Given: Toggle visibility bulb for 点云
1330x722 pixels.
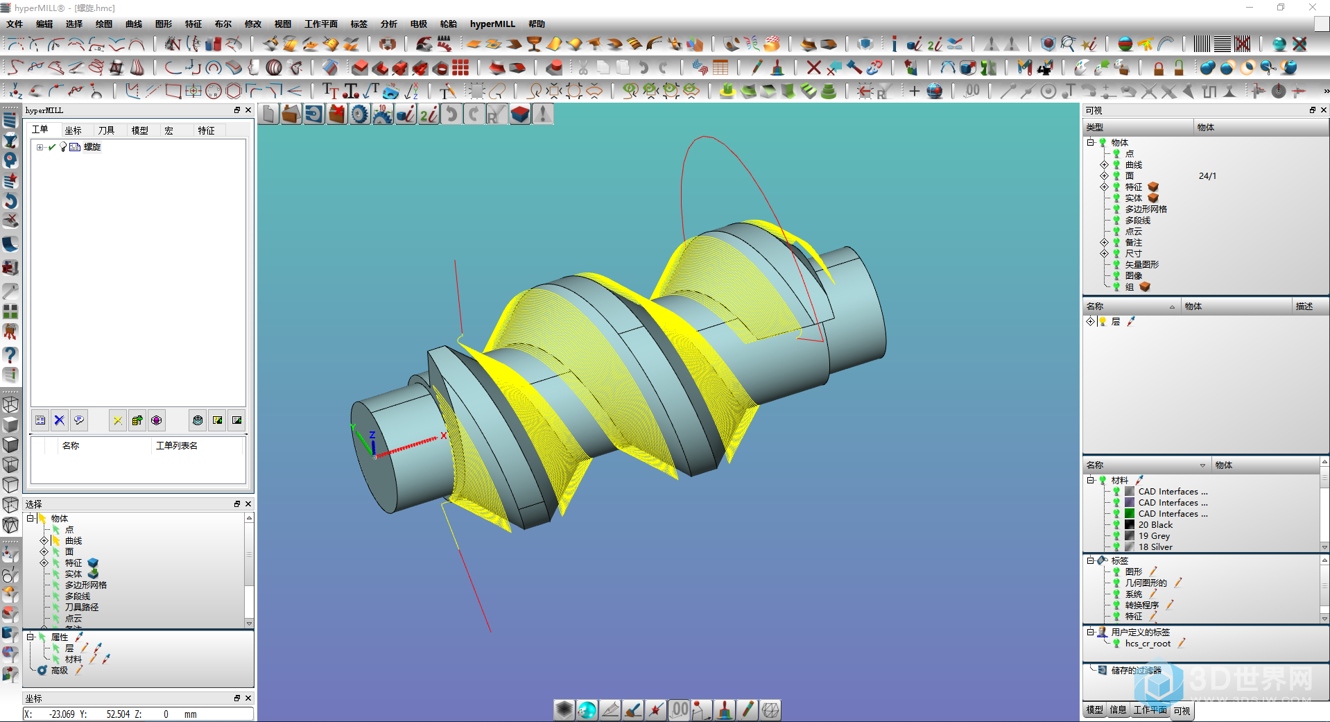Looking at the screenshot, I should click(1116, 232).
